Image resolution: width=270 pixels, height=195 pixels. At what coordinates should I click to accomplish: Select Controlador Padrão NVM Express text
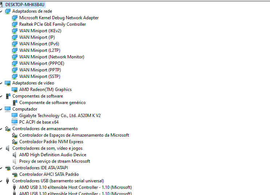[51, 142]
